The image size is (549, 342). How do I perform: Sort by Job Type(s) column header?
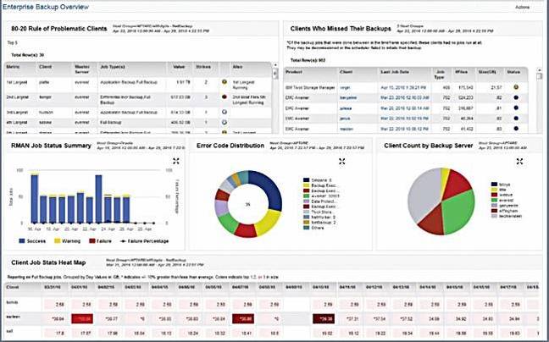[113, 67]
